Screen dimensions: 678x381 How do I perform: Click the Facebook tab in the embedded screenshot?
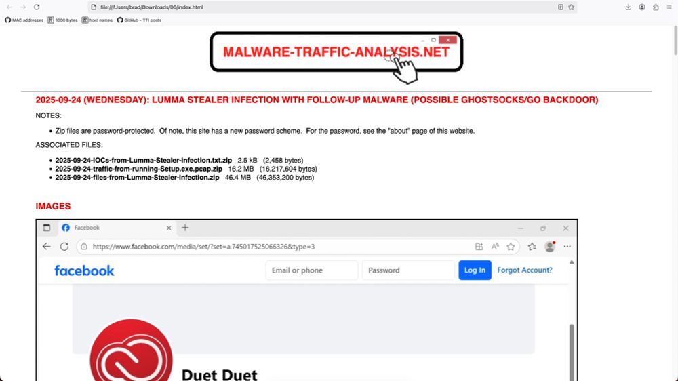pyautogui.click(x=117, y=228)
